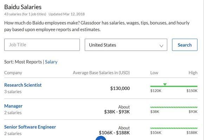
Task: Open the Manager salary link
Action: click(x=13, y=106)
